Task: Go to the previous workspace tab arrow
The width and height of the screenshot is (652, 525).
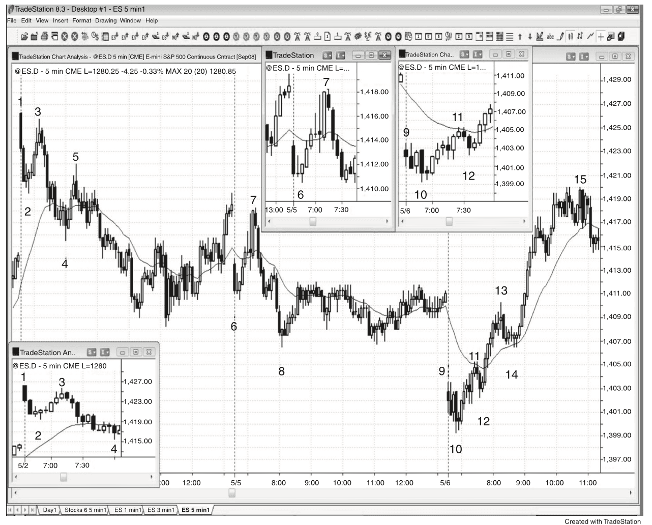Action: click(18, 510)
